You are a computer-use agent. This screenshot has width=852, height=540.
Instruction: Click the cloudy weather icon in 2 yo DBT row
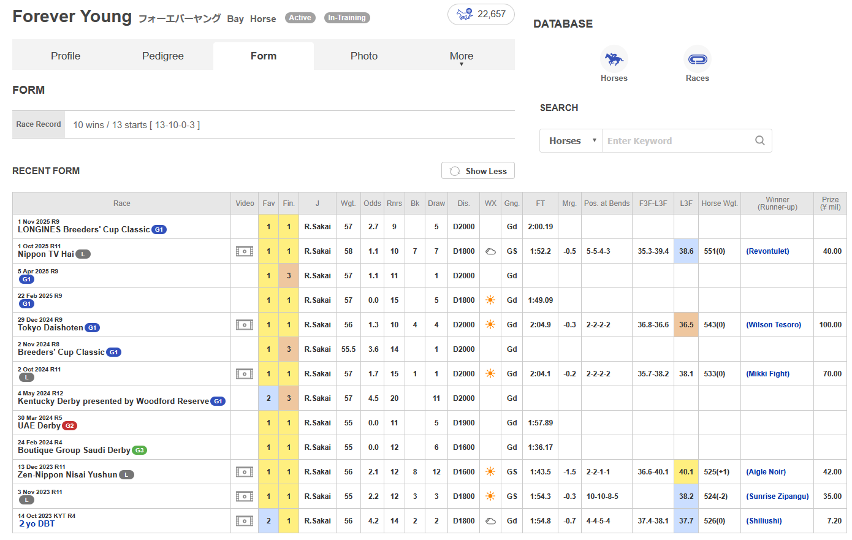[x=490, y=521]
